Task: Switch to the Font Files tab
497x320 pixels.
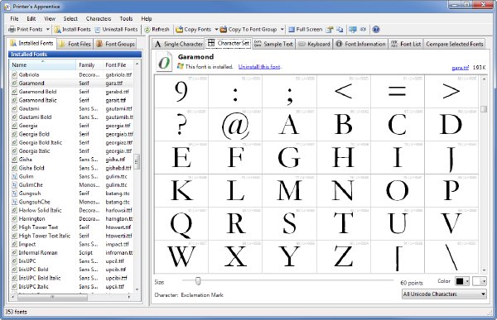Action: click(75, 44)
